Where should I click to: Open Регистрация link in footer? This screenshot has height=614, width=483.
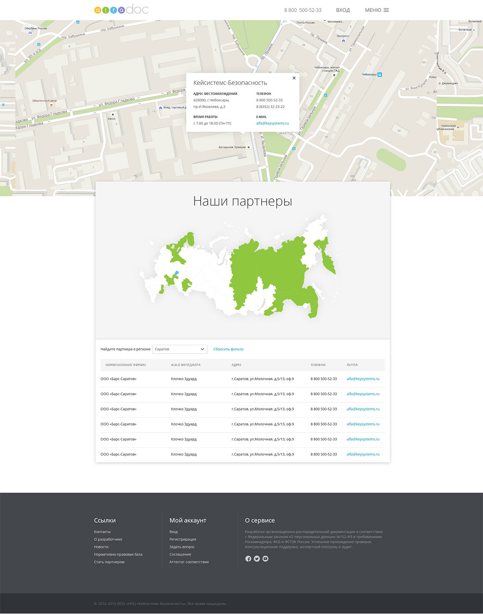pos(183,540)
